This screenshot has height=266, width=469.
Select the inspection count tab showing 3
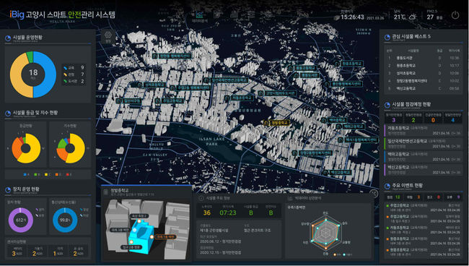click(394, 119)
